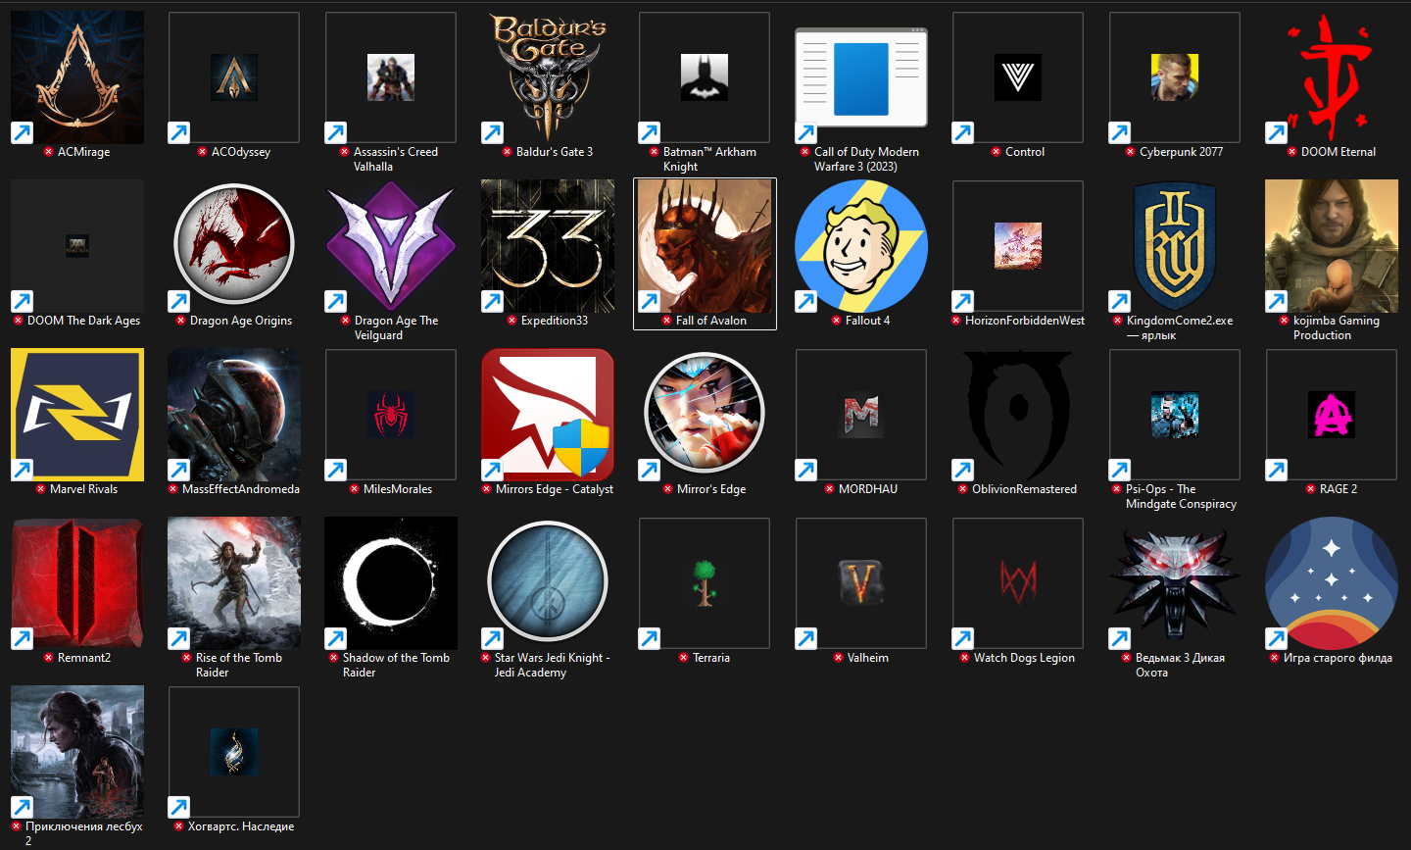Image resolution: width=1411 pixels, height=850 pixels.
Task: Click the 'DOOM The Dark Ages' name label
Action: point(83,321)
